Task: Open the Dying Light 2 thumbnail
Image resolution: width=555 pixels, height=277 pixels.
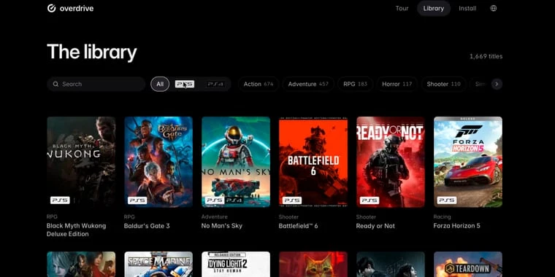Action: click(236, 265)
